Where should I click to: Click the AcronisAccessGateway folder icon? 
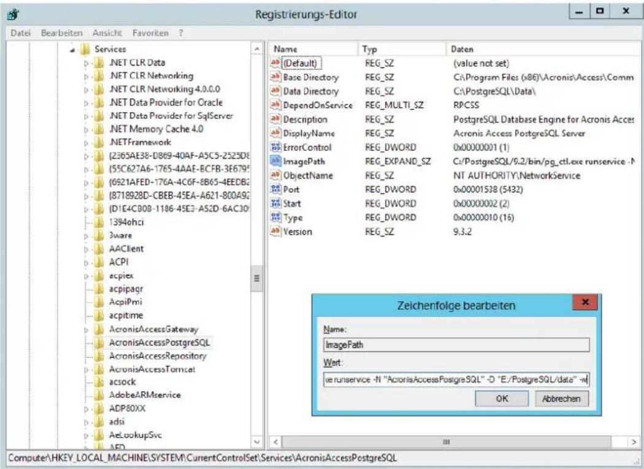99,329
